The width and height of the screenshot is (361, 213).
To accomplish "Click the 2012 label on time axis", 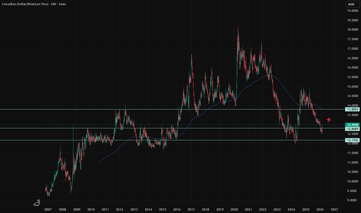I will pos(119,210).
